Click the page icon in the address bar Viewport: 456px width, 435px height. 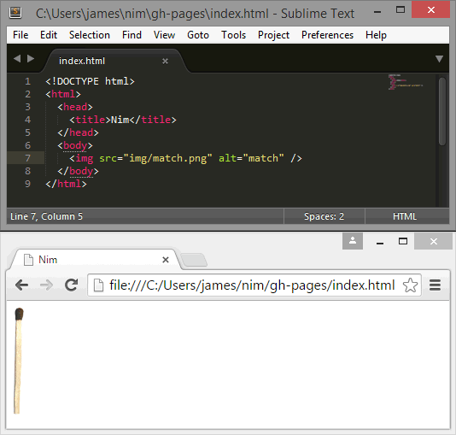click(98, 285)
